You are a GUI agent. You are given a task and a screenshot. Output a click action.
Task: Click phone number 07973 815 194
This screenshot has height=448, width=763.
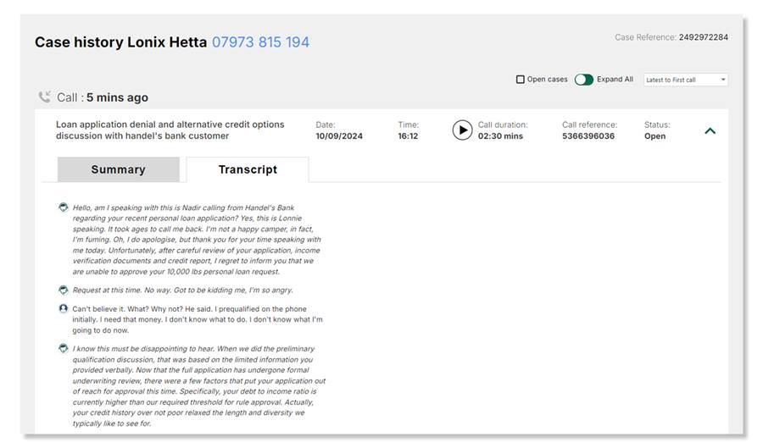(x=260, y=42)
